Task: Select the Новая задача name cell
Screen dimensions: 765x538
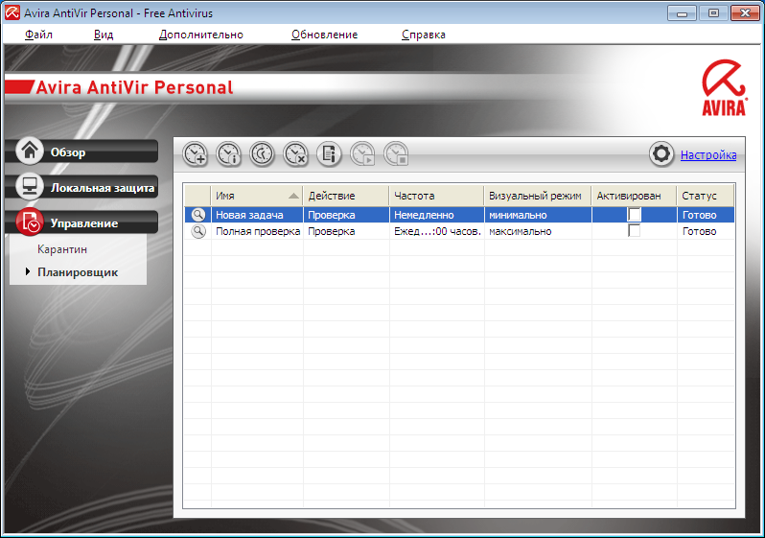Action: (x=257, y=215)
